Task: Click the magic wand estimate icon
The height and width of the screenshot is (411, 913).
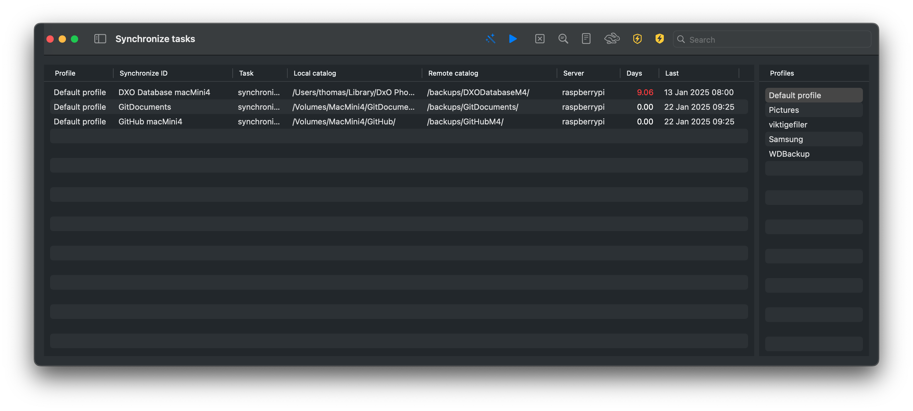Action: tap(490, 39)
